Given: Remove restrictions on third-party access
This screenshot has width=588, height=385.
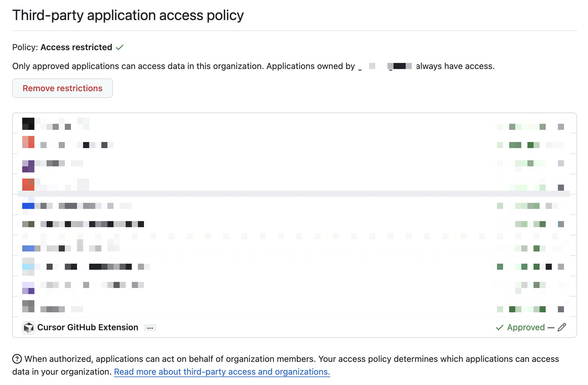Looking at the screenshot, I should pos(62,88).
